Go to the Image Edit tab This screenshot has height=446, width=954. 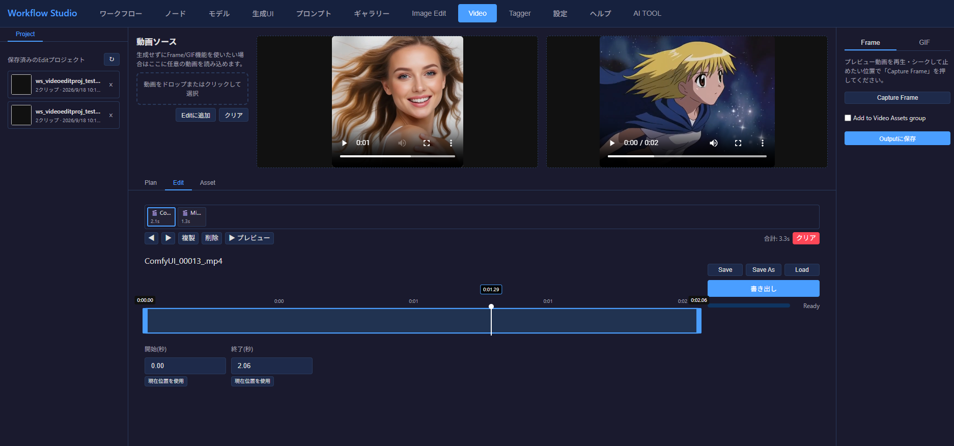[429, 13]
